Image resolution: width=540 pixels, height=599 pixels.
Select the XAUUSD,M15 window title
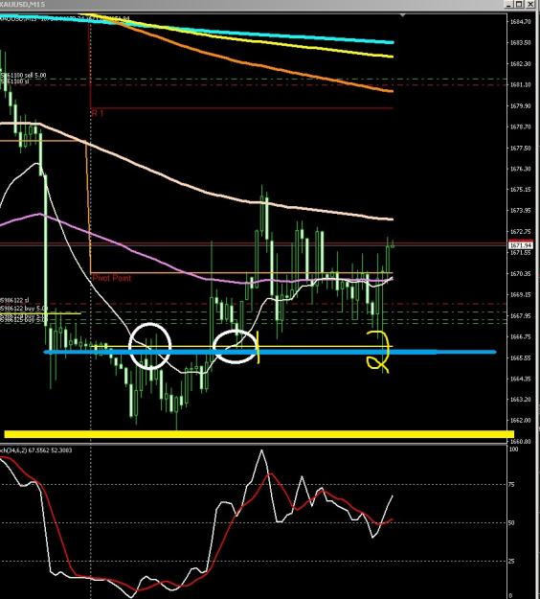(x=22, y=4)
